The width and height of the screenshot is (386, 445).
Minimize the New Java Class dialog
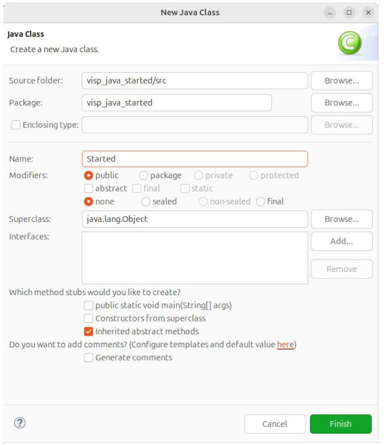pyautogui.click(x=329, y=12)
